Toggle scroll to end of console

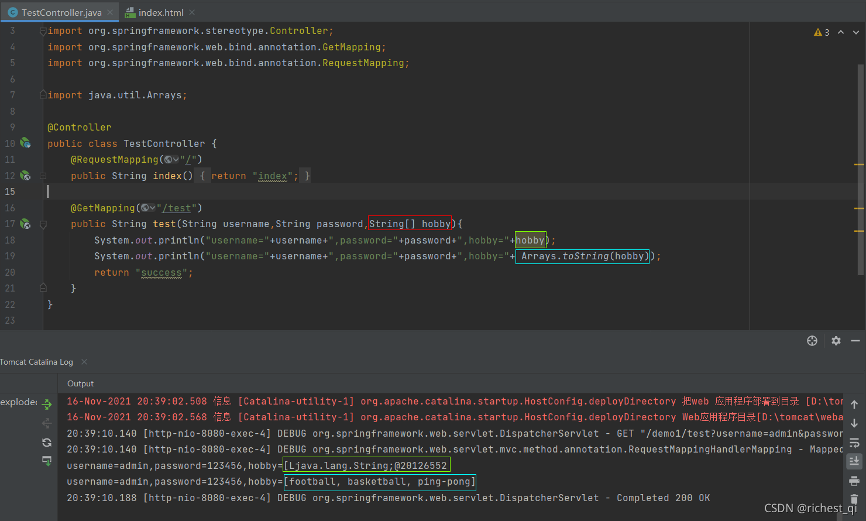(x=854, y=461)
